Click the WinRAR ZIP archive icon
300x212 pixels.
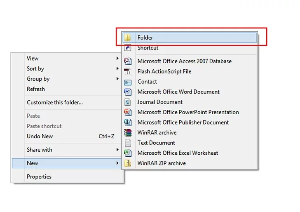pyautogui.click(x=128, y=163)
